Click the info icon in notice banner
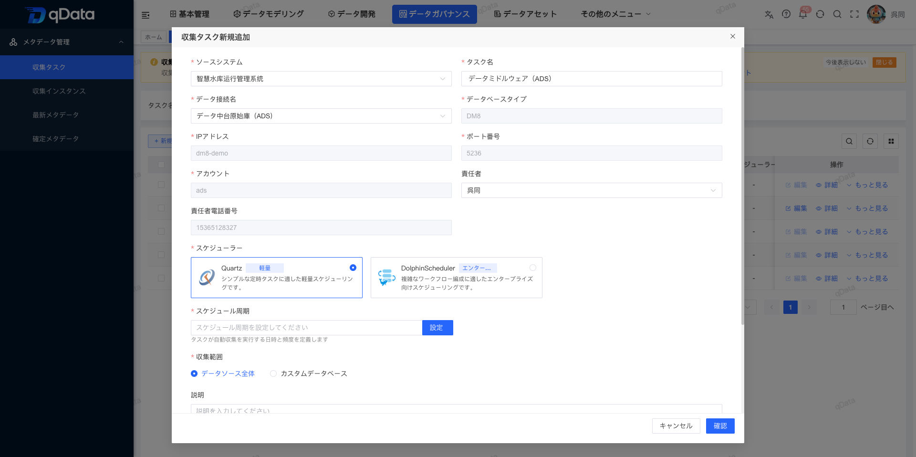Viewport: 916px width, 457px height. coord(154,62)
